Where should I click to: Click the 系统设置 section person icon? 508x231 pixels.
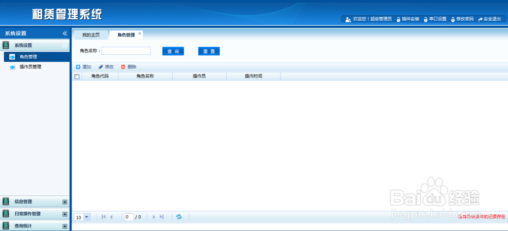[x=6, y=45]
